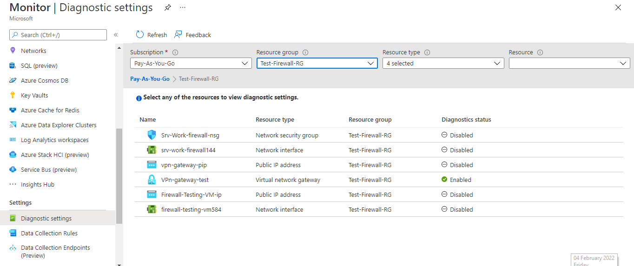Sort by the Name column header
The image size is (634, 266).
point(148,119)
